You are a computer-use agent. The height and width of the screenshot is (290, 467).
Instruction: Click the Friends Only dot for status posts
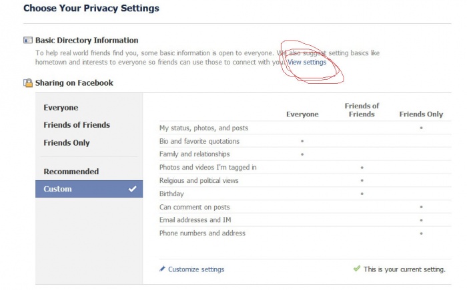click(421, 128)
